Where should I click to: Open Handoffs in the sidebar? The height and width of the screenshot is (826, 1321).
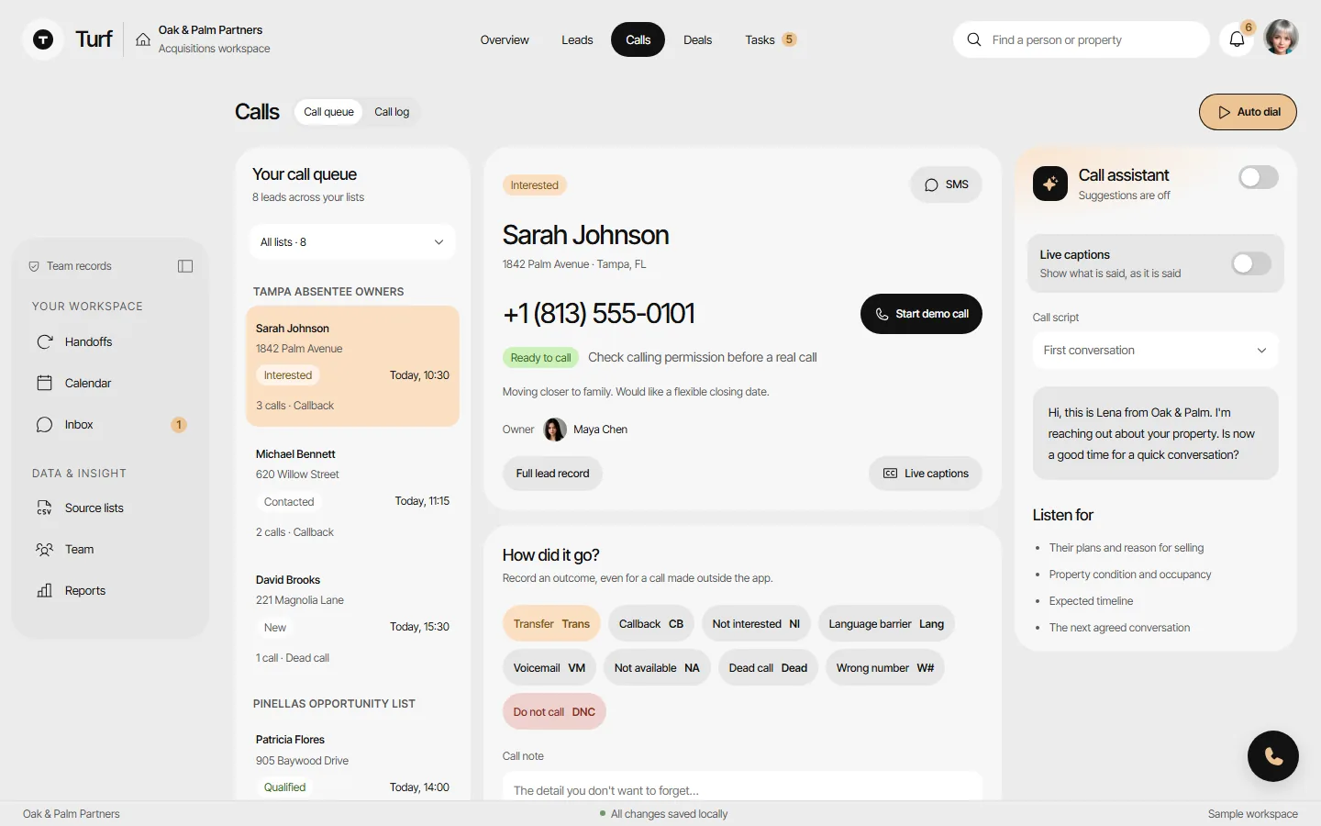point(110,341)
